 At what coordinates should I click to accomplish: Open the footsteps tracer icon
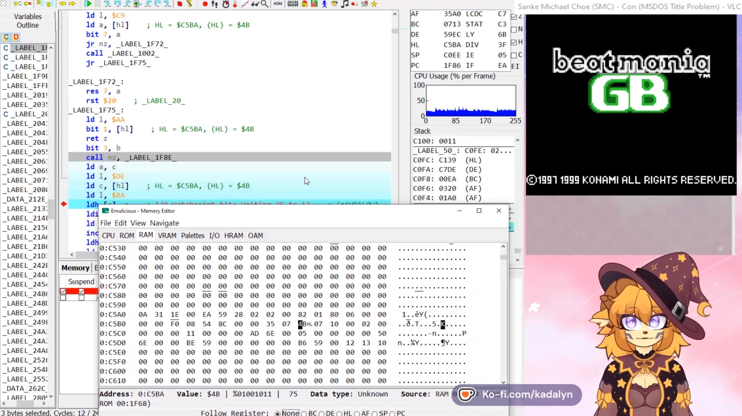click(x=215, y=4)
